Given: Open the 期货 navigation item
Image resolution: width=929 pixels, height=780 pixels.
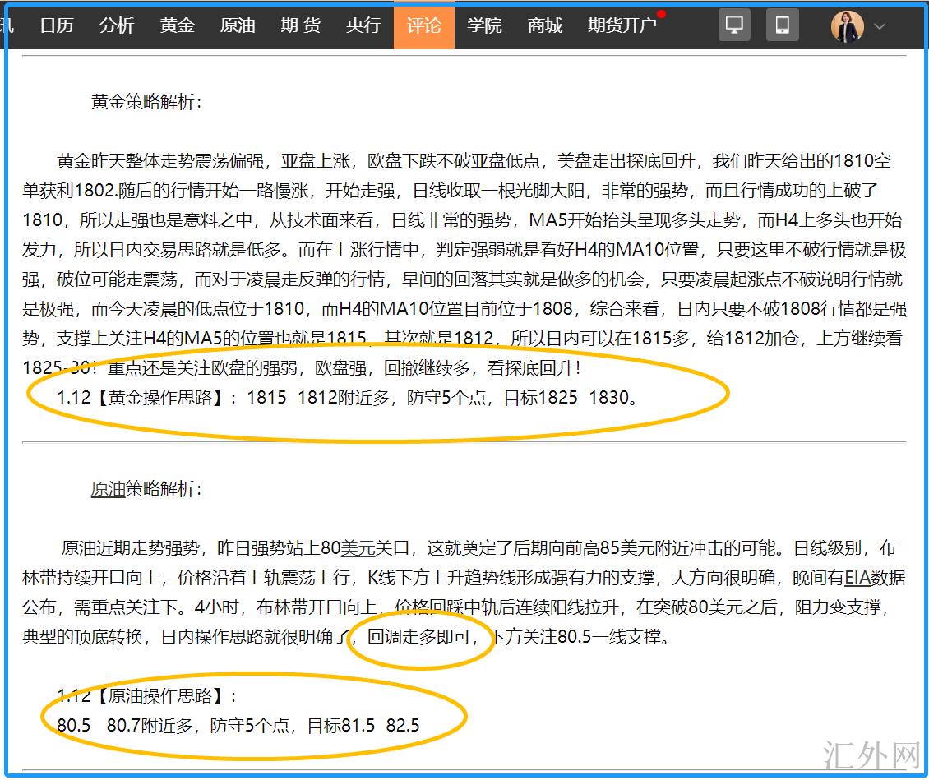Looking at the screenshot, I should pyautogui.click(x=300, y=25).
